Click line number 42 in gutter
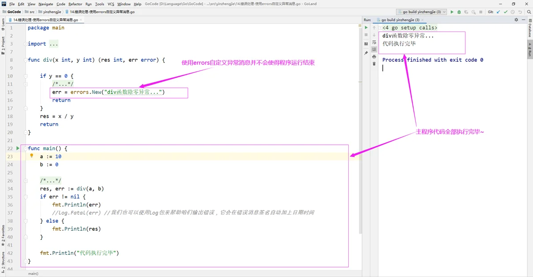 pos(10,253)
